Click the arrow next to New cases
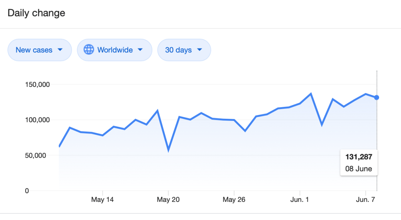Image resolution: width=401 pixels, height=220 pixels. [60, 50]
